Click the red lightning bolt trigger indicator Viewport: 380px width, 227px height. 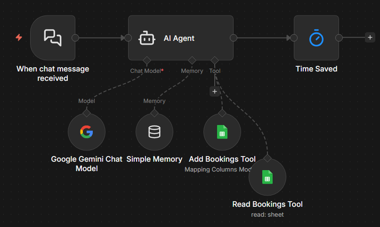[19, 38]
